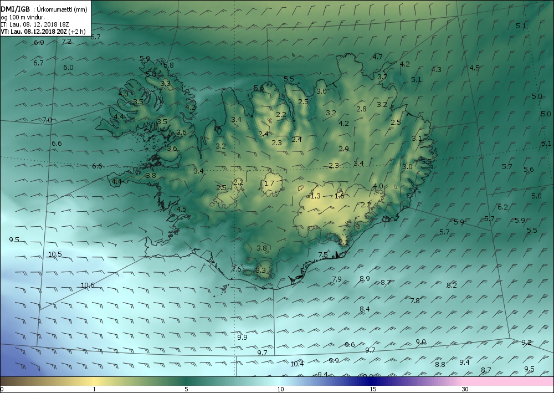554x393 pixels.
Task: Click the 9.2 value on the map
Action: click(x=526, y=342)
